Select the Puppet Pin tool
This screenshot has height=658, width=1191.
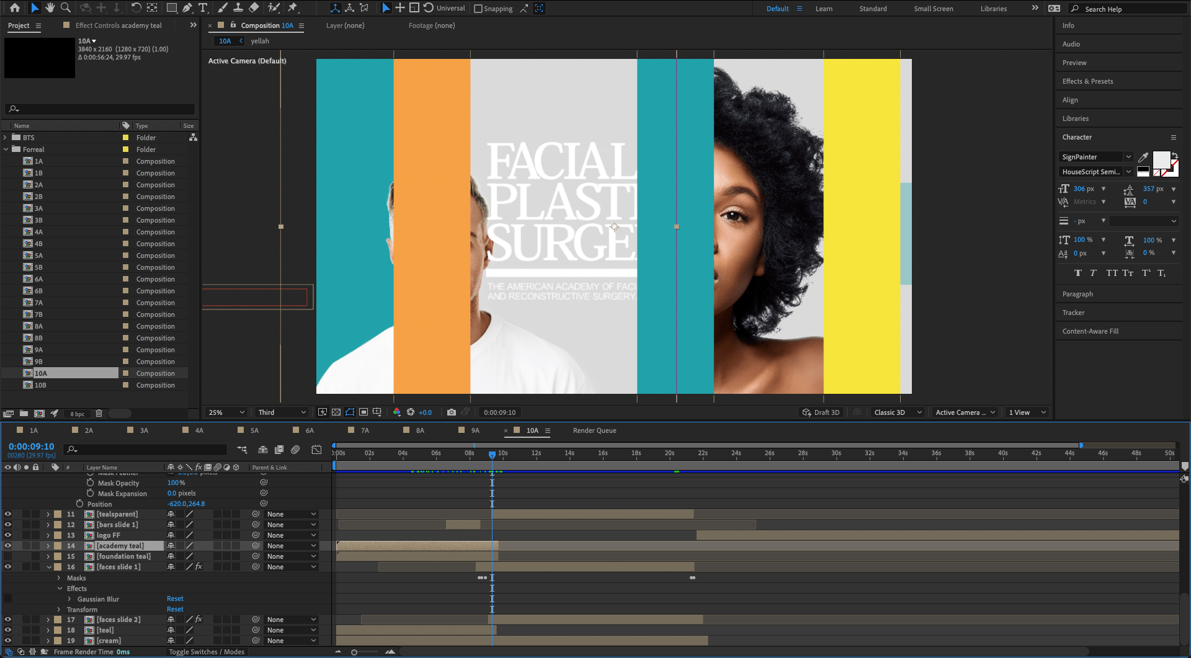[x=293, y=8]
